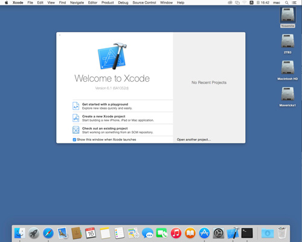Click the display mirroring menu bar icon

tap(237, 2)
